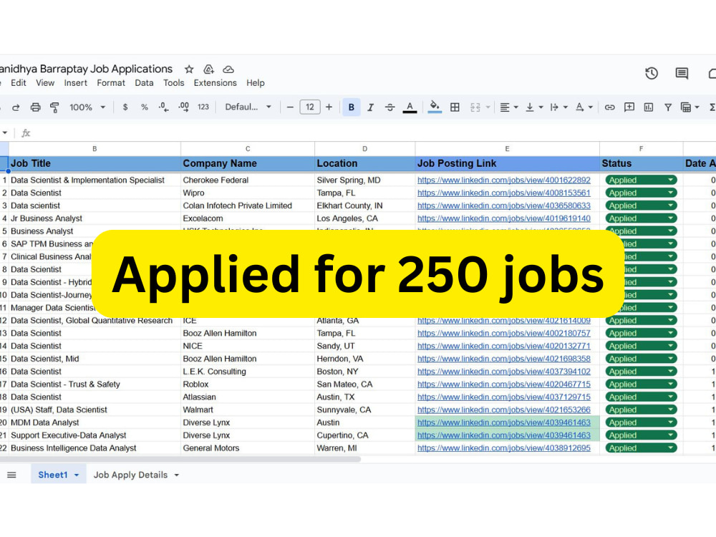Open the zoom 100% dropdown
This screenshot has width=716, height=537.
coord(87,107)
